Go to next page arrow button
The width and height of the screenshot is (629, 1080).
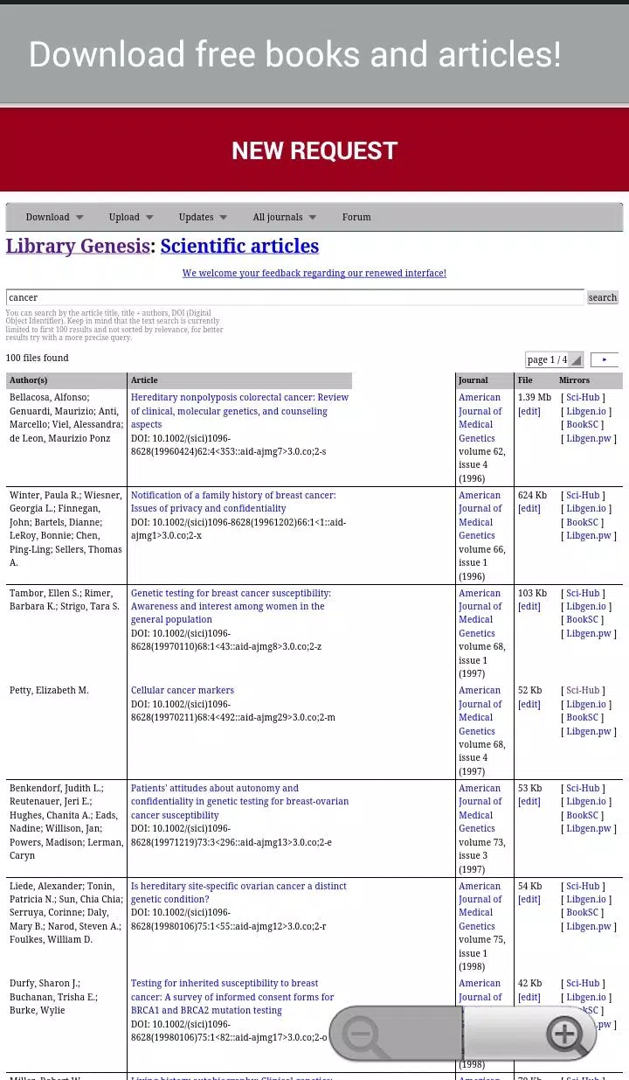[605, 359]
